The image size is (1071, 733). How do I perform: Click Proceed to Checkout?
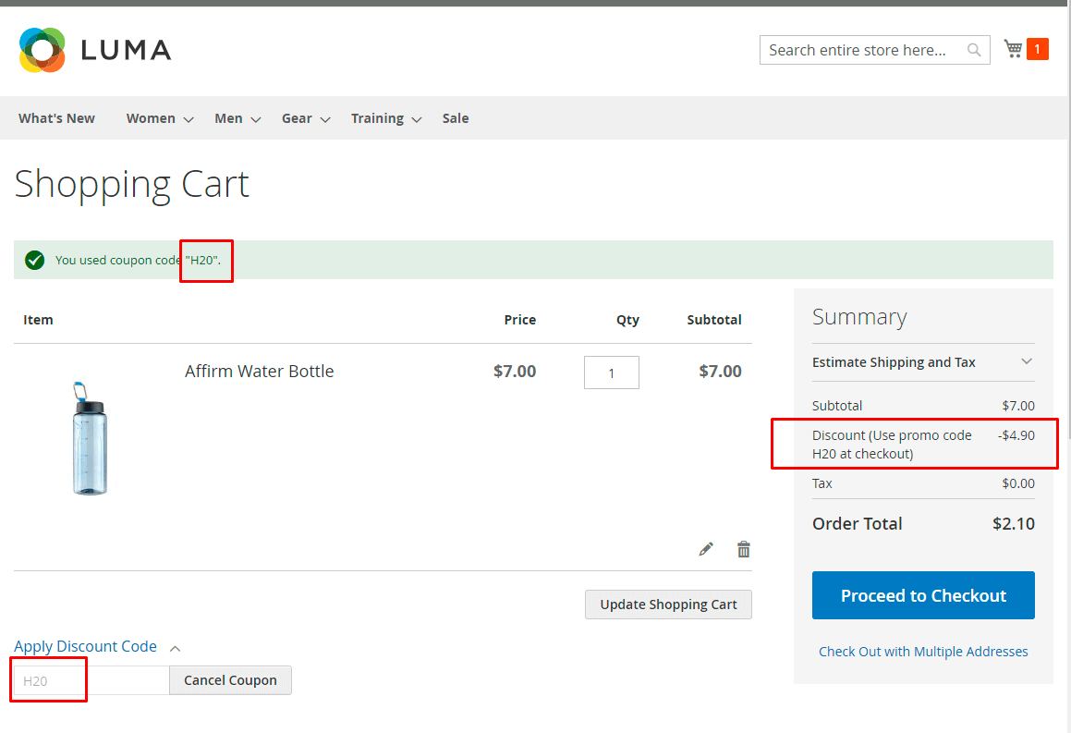(x=922, y=595)
